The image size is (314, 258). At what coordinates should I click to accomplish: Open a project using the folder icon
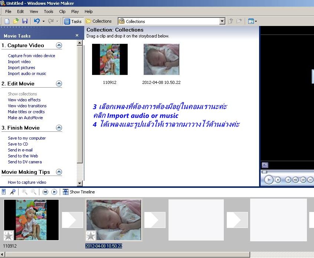point(16,21)
